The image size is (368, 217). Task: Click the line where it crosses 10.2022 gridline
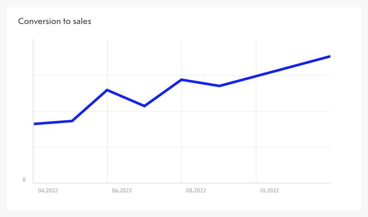[256, 76]
